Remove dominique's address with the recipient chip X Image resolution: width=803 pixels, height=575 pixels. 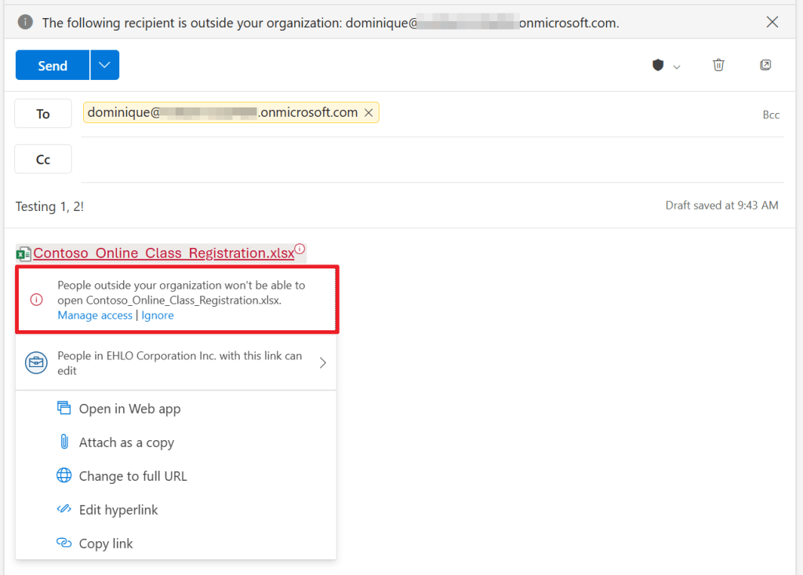(x=368, y=112)
